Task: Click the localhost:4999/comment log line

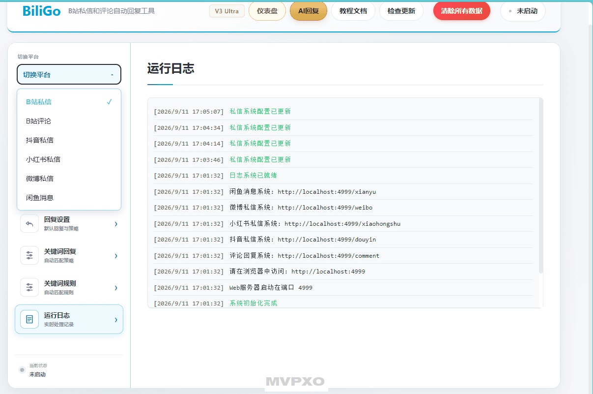Action: click(343, 256)
